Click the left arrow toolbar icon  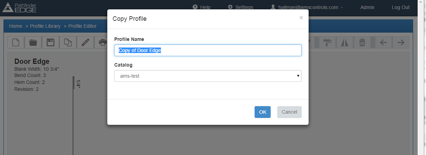point(384,42)
